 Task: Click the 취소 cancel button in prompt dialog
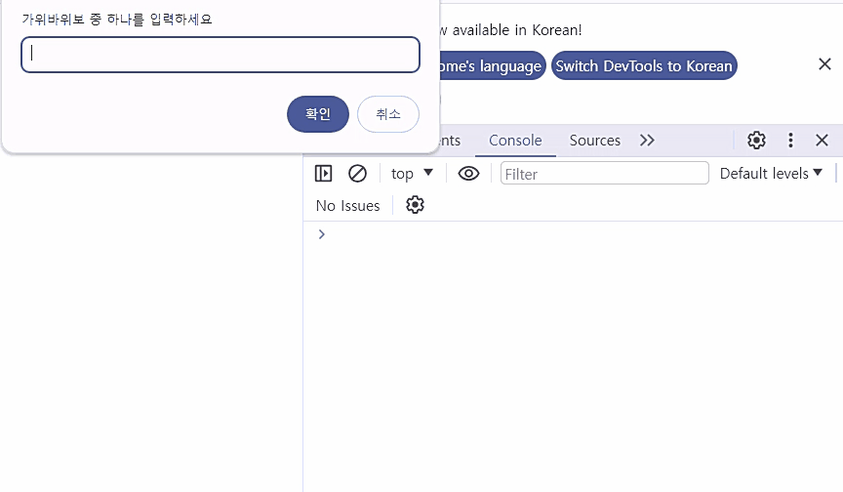[388, 114]
